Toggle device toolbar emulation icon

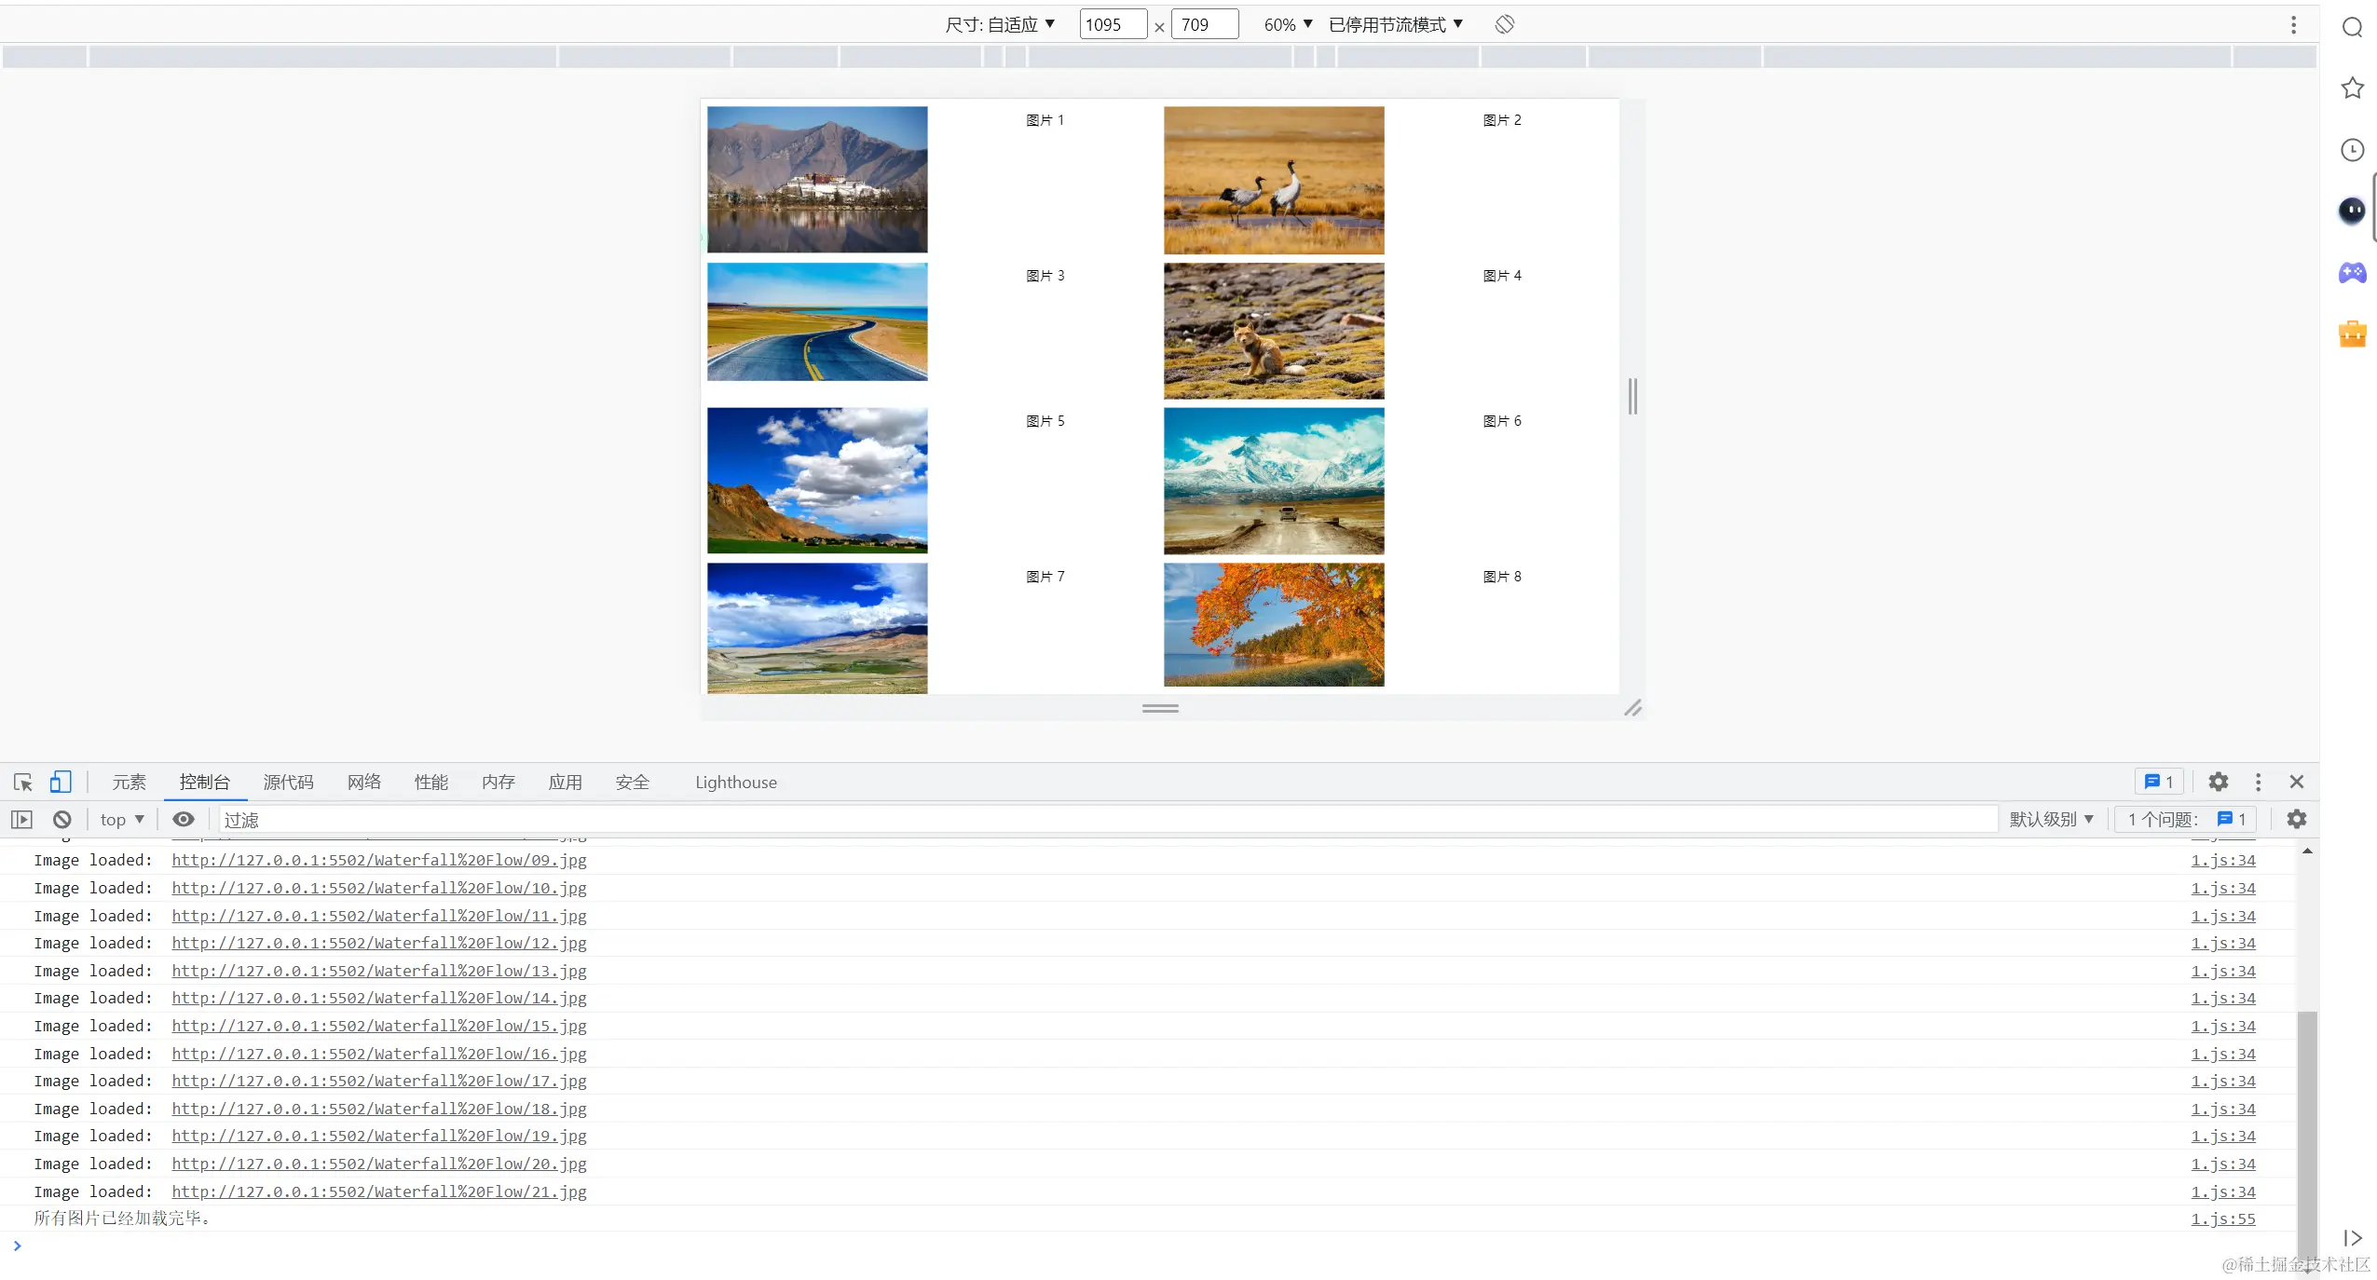click(61, 782)
